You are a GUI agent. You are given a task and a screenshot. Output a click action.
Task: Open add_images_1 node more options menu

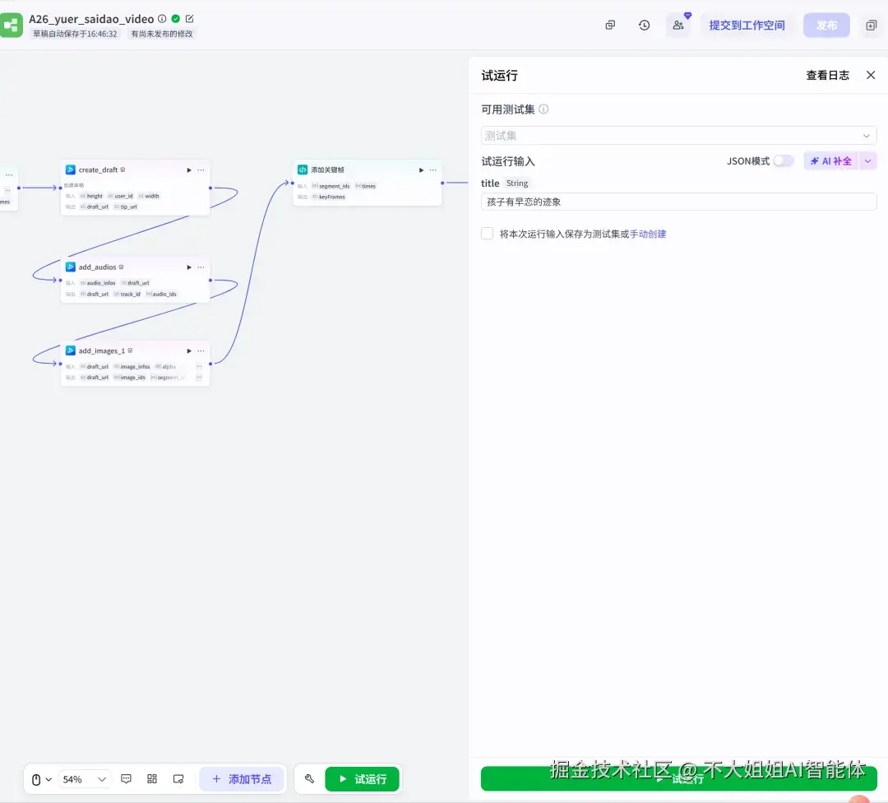tap(201, 350)
